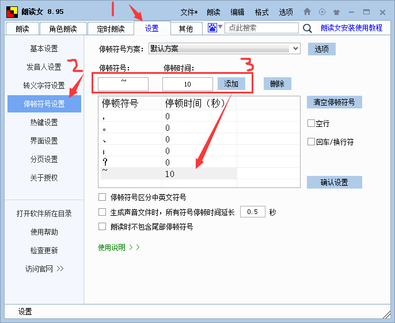The width and height of the screenshot is (395, 323).
Task: Click the 确认设置 button
Action: [x=335, y=182]
